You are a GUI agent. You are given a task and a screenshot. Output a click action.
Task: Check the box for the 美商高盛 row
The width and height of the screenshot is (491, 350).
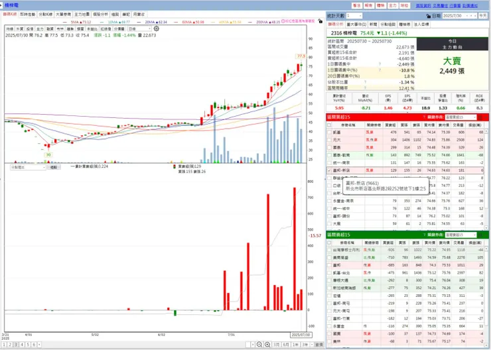point(329,258)
